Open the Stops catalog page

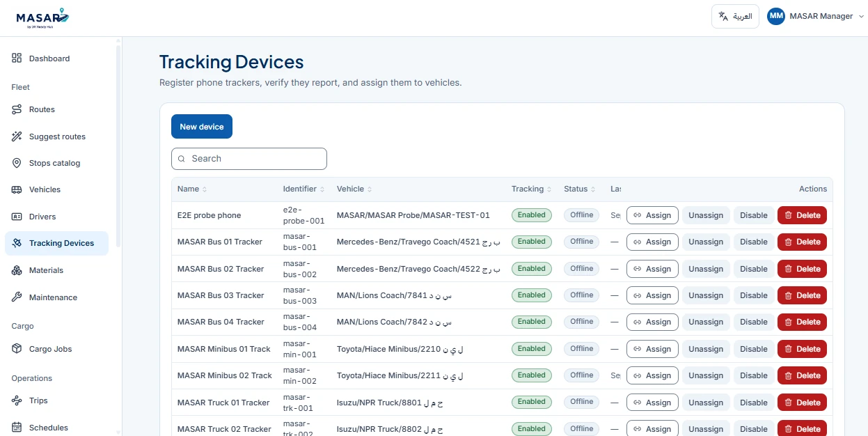click(56, 163)
